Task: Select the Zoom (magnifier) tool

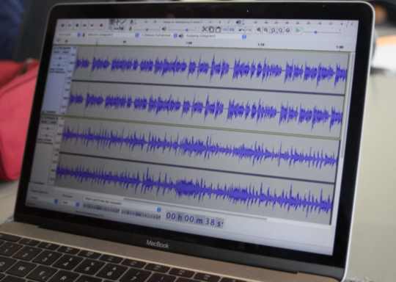Action: coord(110,29)
